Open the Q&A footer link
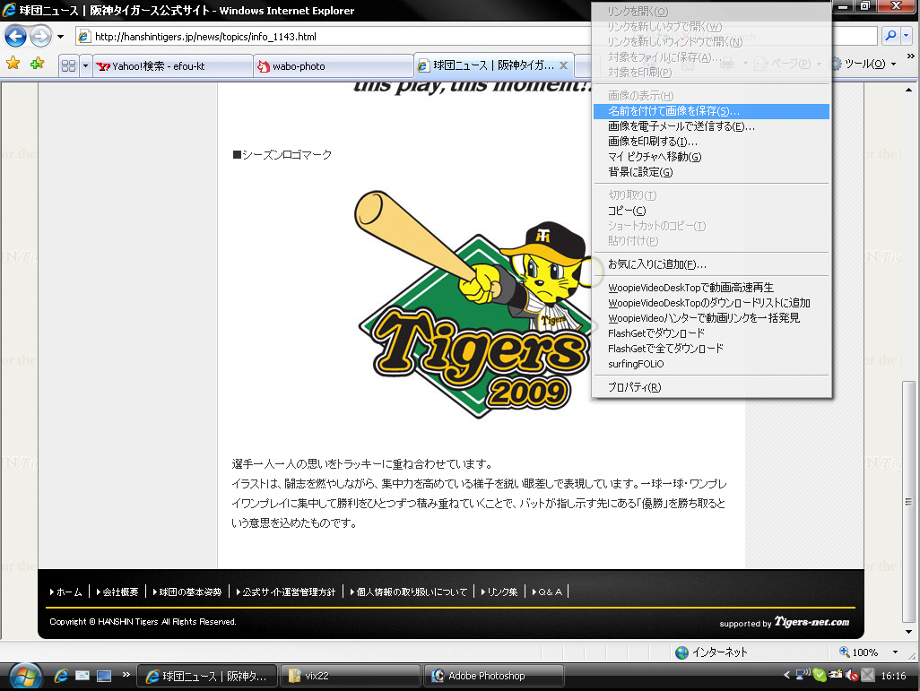Viewport: 920px width, 691px height. click(547, 592)
